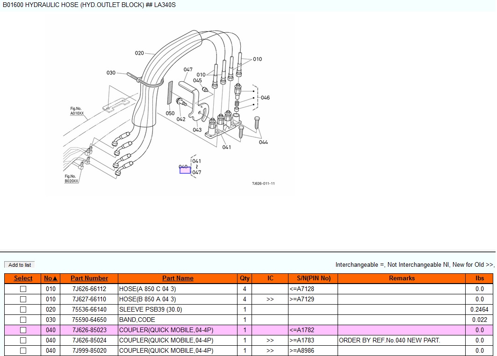The width and height of the screenshot is (497, 356).
Task: Open Fig.No. B020XX reference in diagram
Action: click(x=71, y=179)
